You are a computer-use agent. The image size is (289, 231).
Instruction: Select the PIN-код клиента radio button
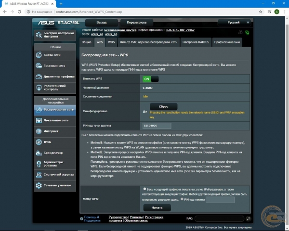tap(182, 199)
